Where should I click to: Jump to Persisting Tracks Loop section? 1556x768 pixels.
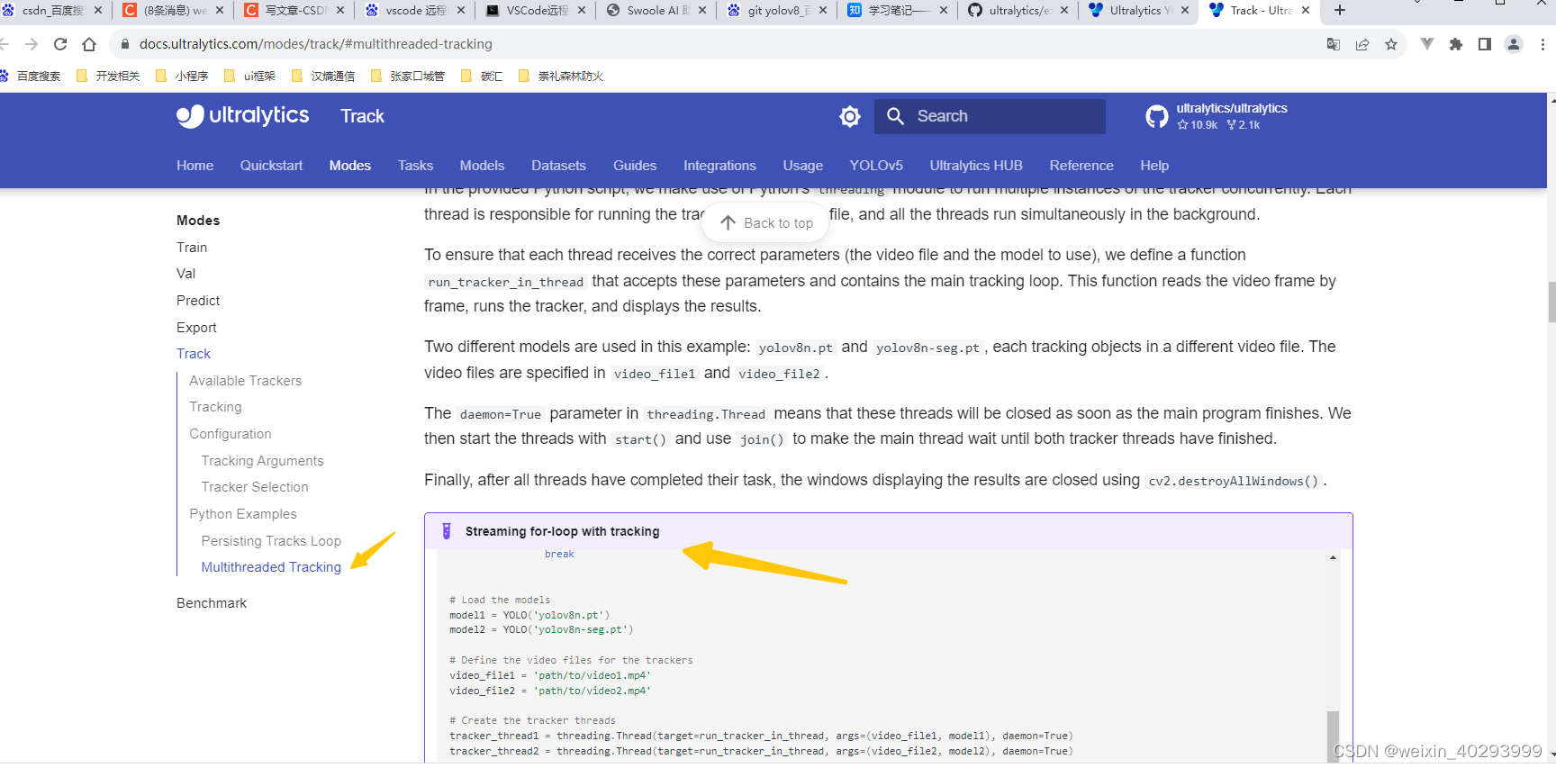point(271,541)
